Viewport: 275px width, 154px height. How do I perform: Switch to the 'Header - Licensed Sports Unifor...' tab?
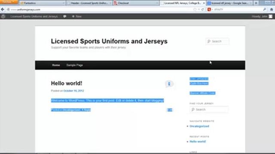[89, 3]
